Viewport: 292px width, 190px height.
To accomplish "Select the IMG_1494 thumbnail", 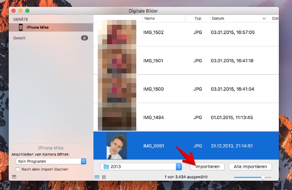I will 117,118.
